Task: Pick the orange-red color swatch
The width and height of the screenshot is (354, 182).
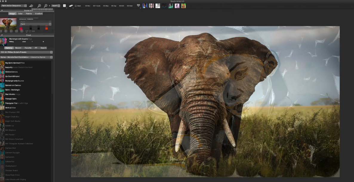Action: tap(47, 28)
